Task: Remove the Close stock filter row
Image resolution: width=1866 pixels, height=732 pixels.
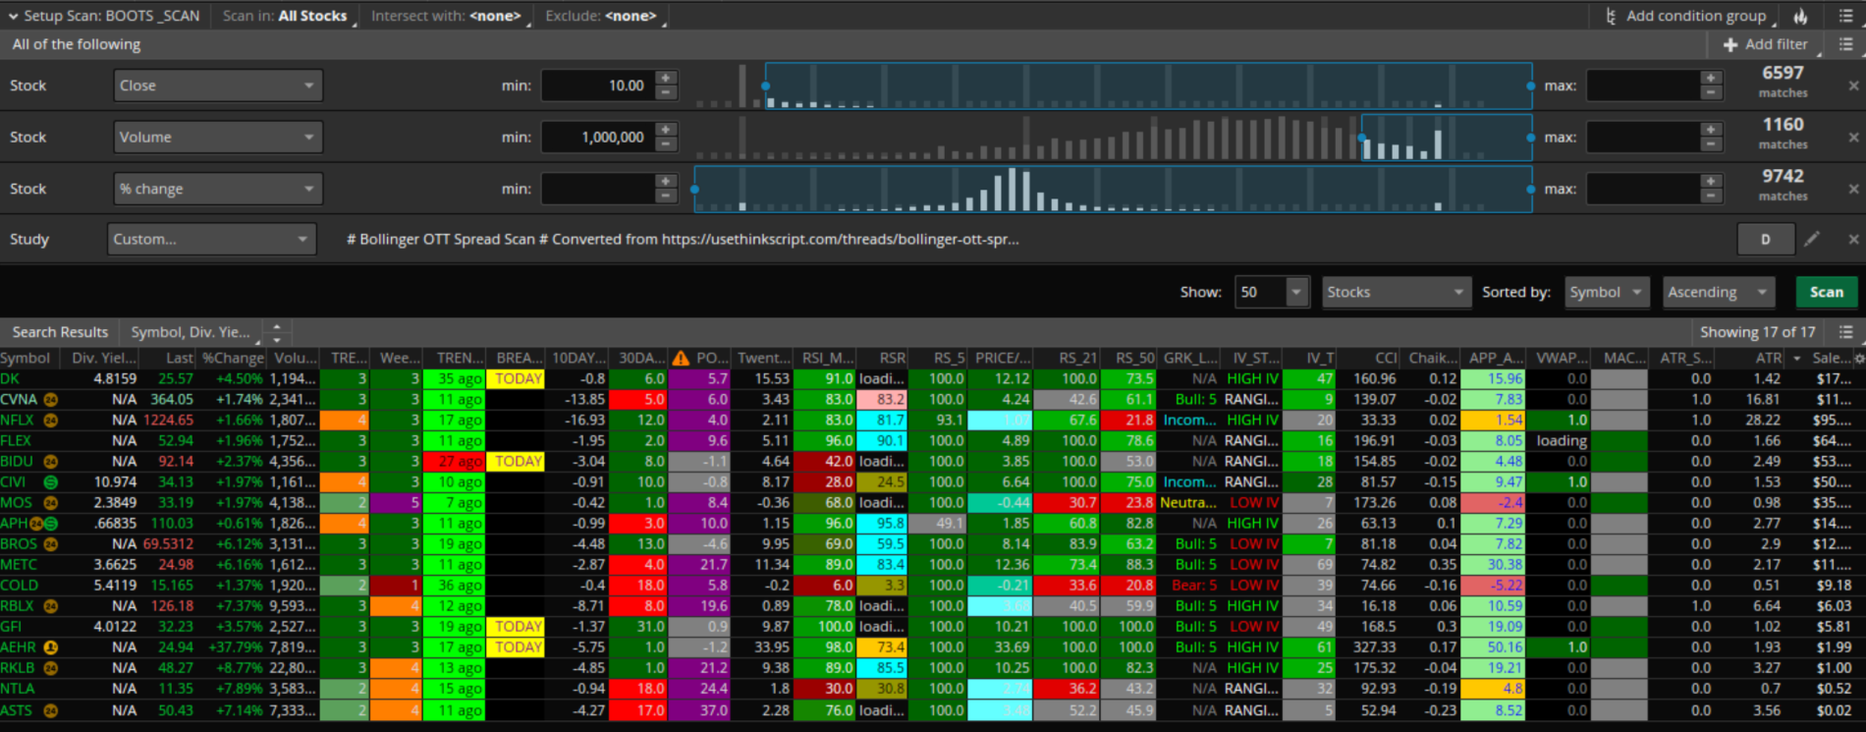Action: pyautogui.click(x=1853, y=85)
